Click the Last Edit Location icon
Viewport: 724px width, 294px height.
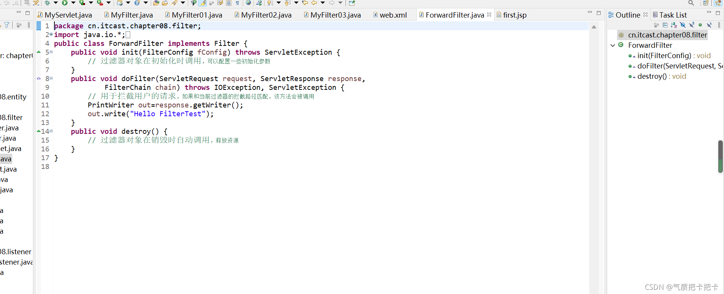tap(305, 3)
